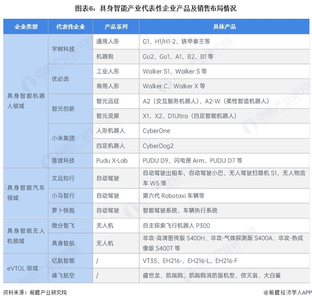The width and height of the screenshot is (312, 301).
Task: Click the 人形机器人 product series cell
Action: pyautogui.click(x=116, y=131)
